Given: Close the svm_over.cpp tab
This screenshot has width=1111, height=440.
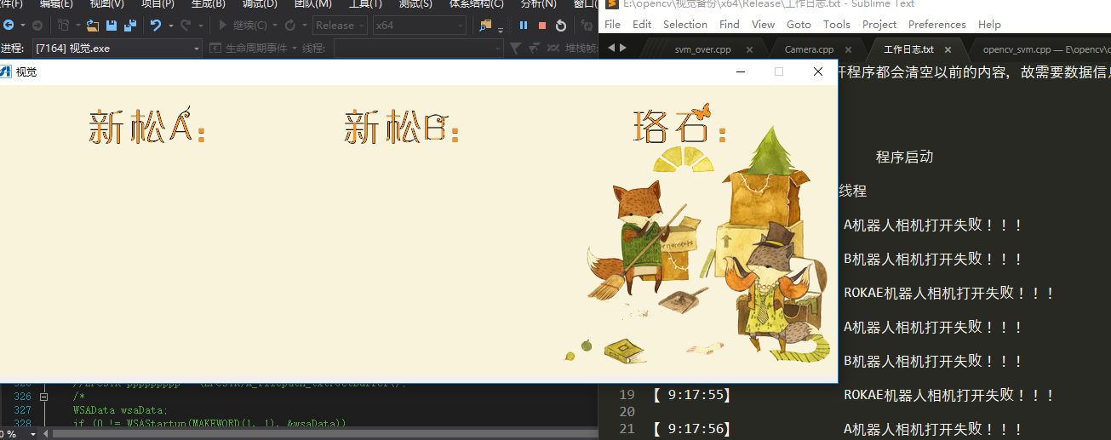Looking at the screenshot, I should click(749, 49).
